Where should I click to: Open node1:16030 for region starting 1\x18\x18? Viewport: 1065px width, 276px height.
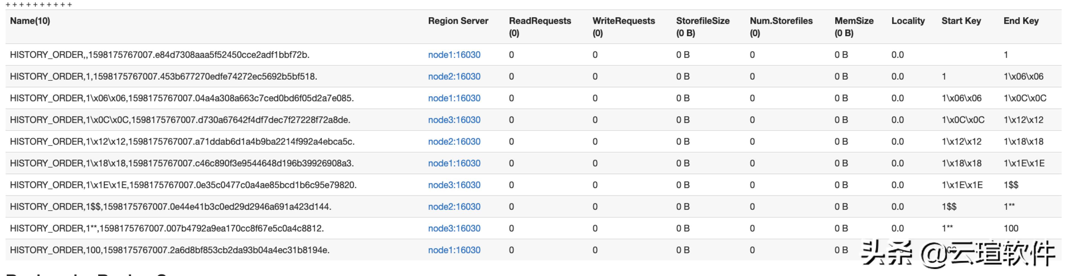[454, 163]
